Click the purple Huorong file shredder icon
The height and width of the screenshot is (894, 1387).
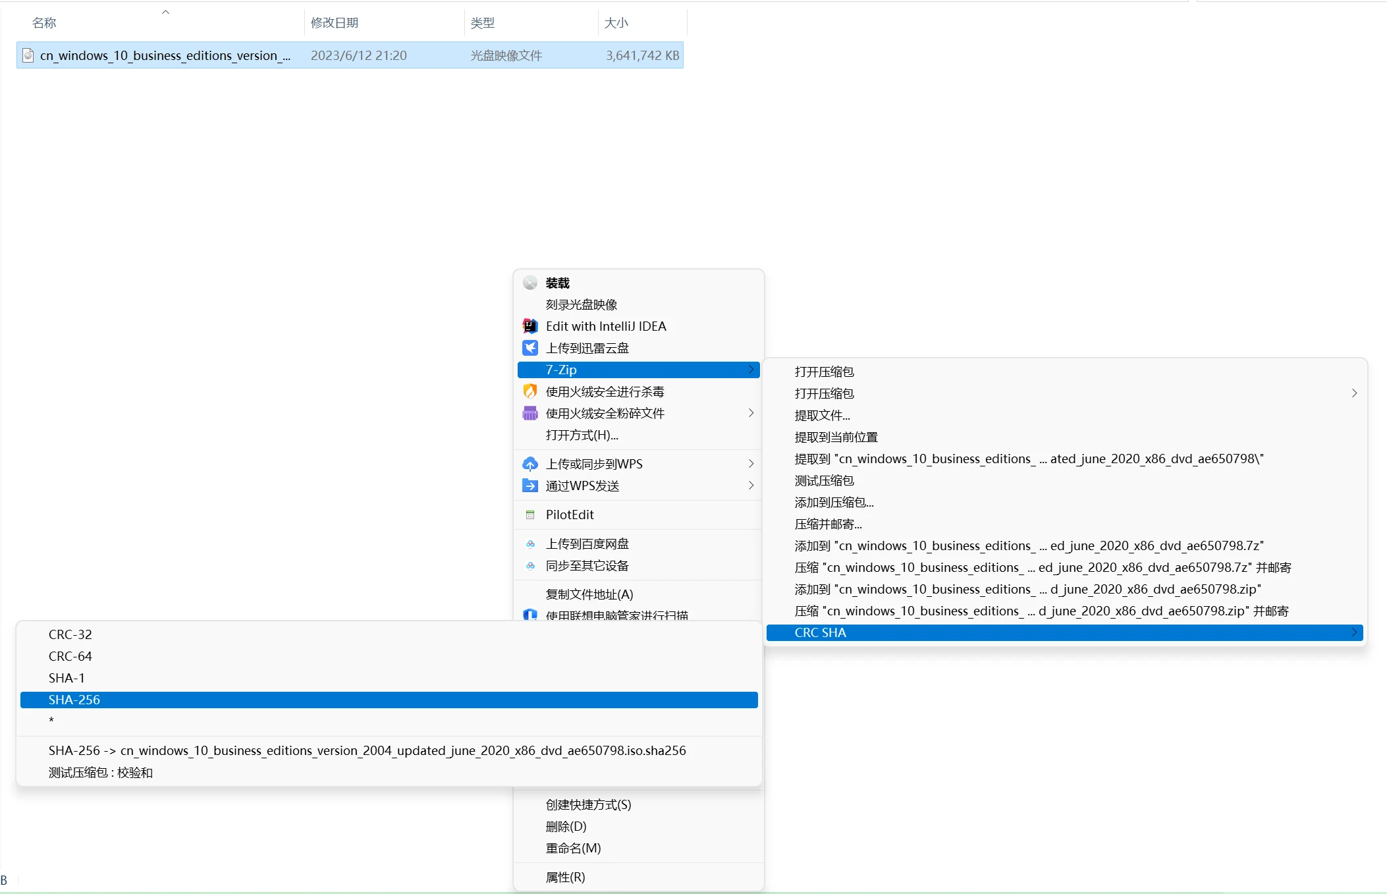click(530, 413)
